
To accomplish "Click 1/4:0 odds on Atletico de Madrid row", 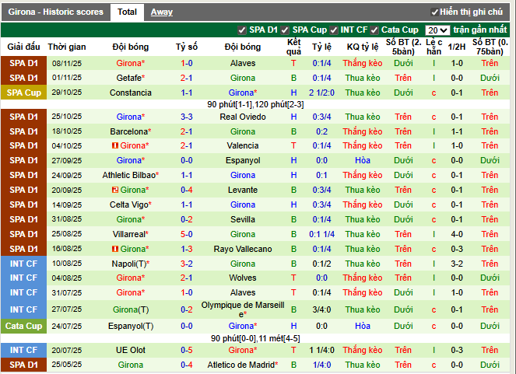I will tap(322, 365).
